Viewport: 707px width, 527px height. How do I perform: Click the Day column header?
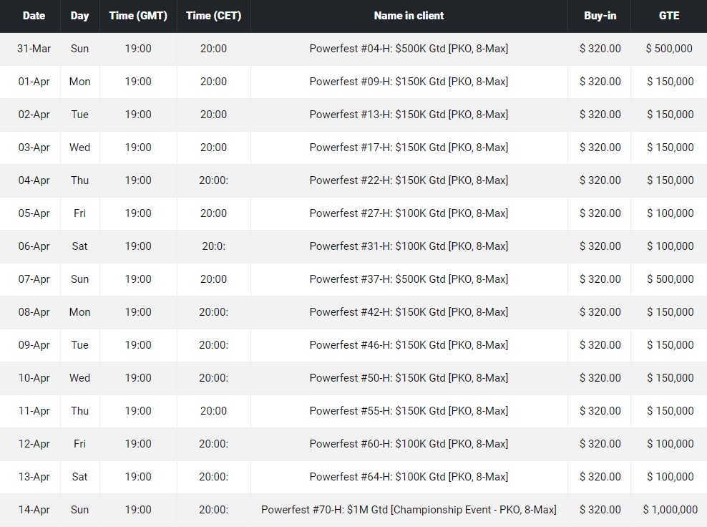coord(79,16)
